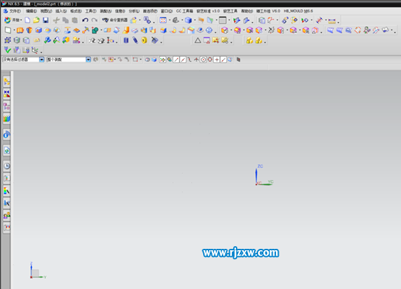Select the Extrude feature icon
The height and width of the screenshot is (289, 401).
20,30
